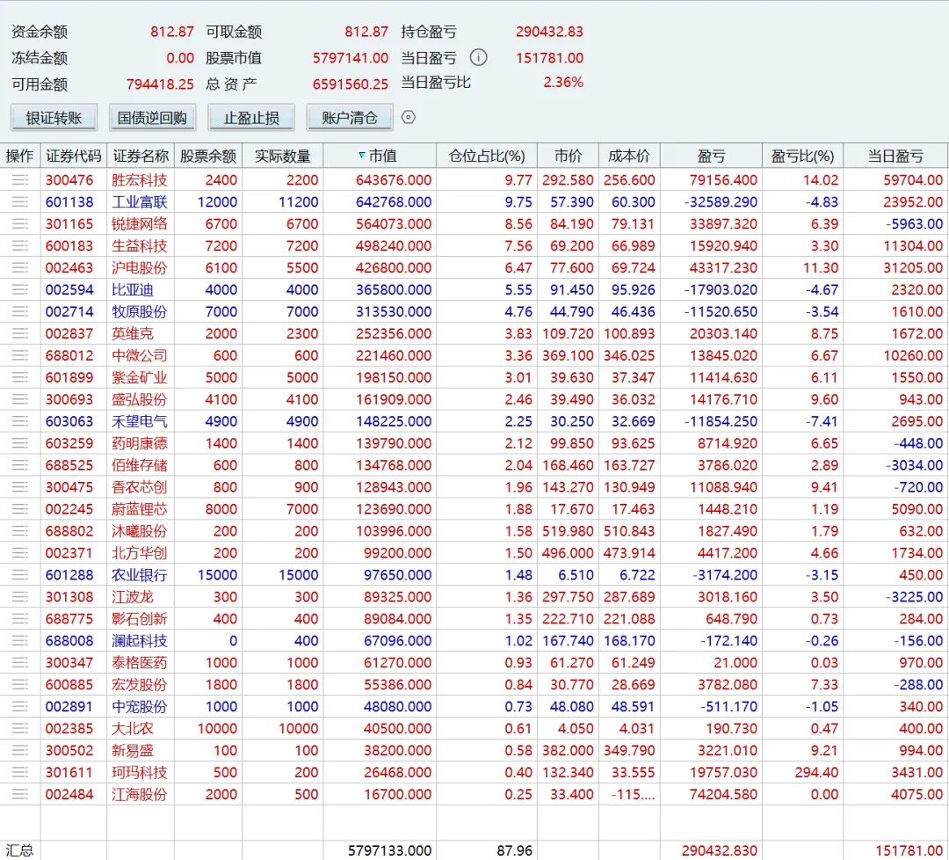Open the operation menu icon for 胜宏科技

click(x=20, y=180)
